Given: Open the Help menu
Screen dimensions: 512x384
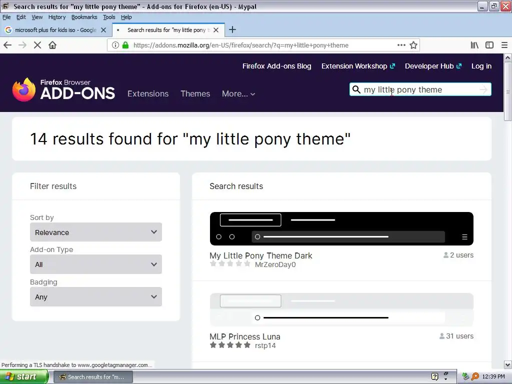Looking at the screenshot, I should (x=126, y=17).
